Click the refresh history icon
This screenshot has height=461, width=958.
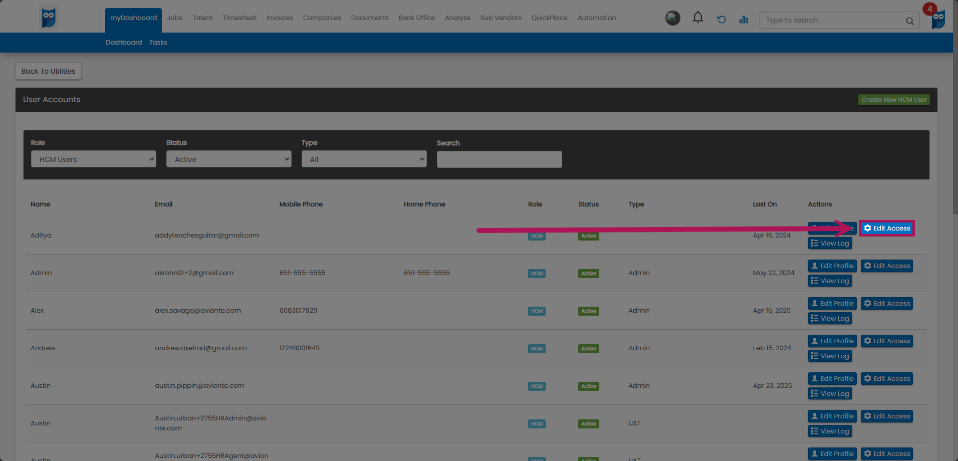point(721,20)
